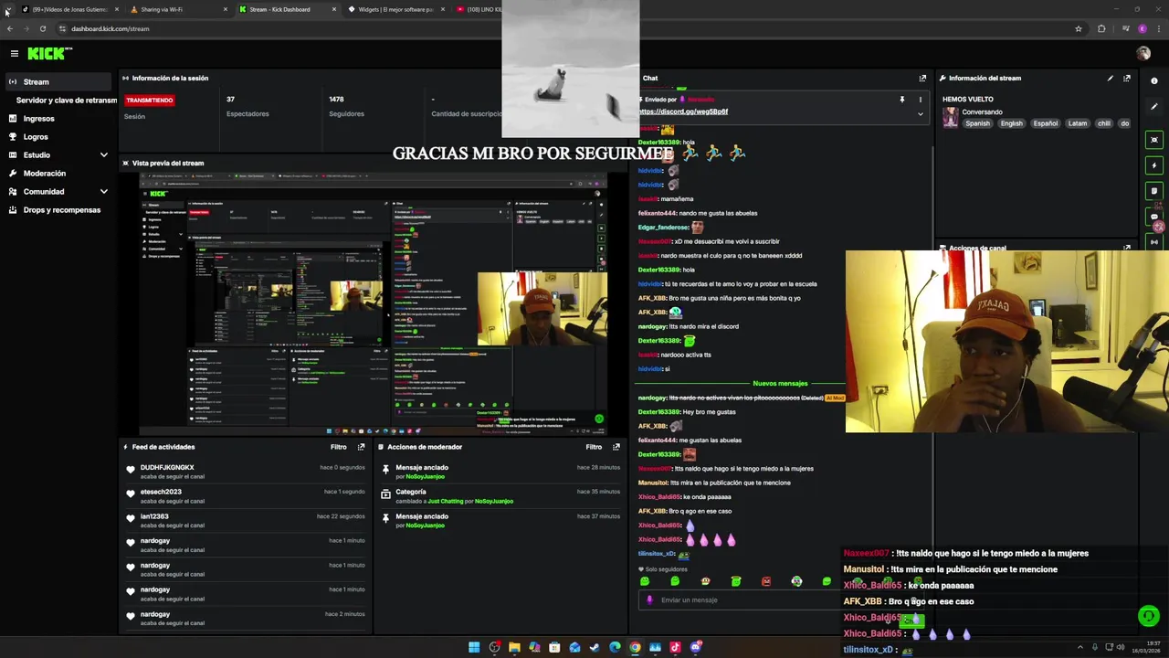Click the focus-frame icon in right sidebar
1169x658 pixels.
coord(1154,140)
